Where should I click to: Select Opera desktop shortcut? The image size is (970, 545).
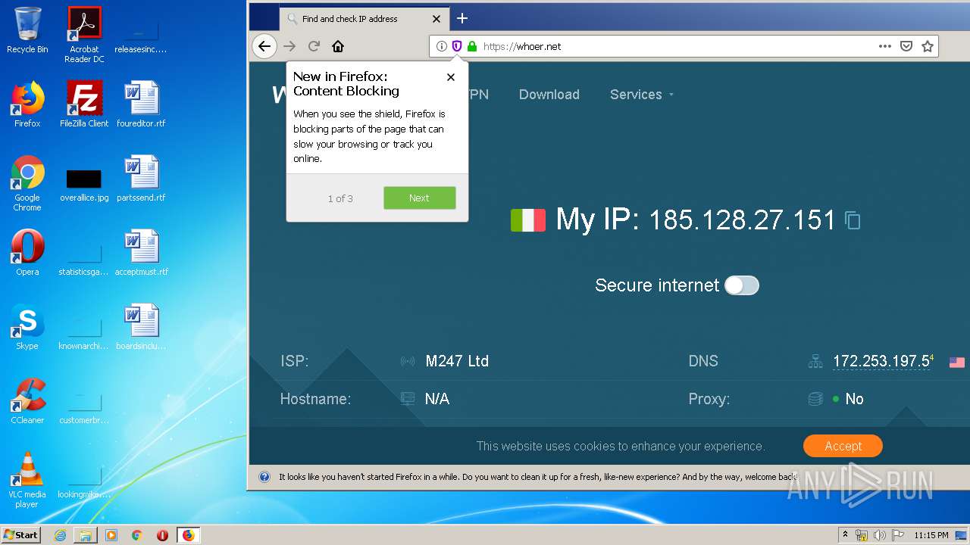(27, 253)
